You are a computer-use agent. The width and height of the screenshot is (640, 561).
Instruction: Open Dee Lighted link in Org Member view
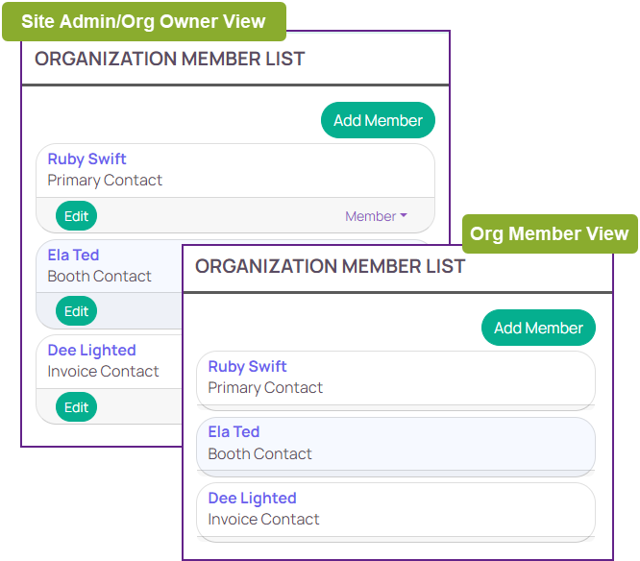point(252,499)
